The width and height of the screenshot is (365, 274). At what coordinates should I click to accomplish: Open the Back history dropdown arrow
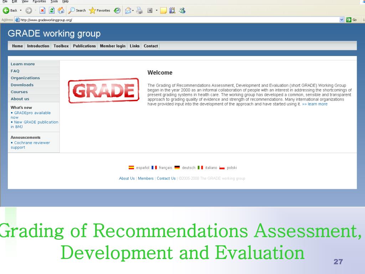21,10
